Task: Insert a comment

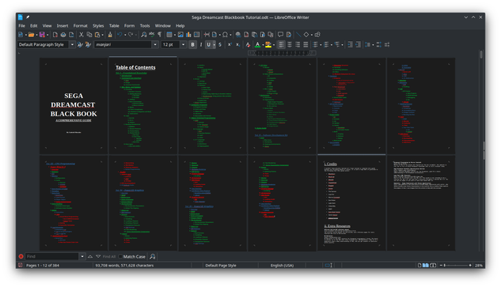Action: 280,35
